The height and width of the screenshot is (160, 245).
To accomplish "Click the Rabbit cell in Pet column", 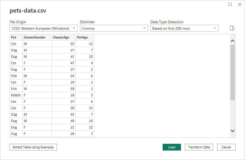I will [x=16, y=95].
